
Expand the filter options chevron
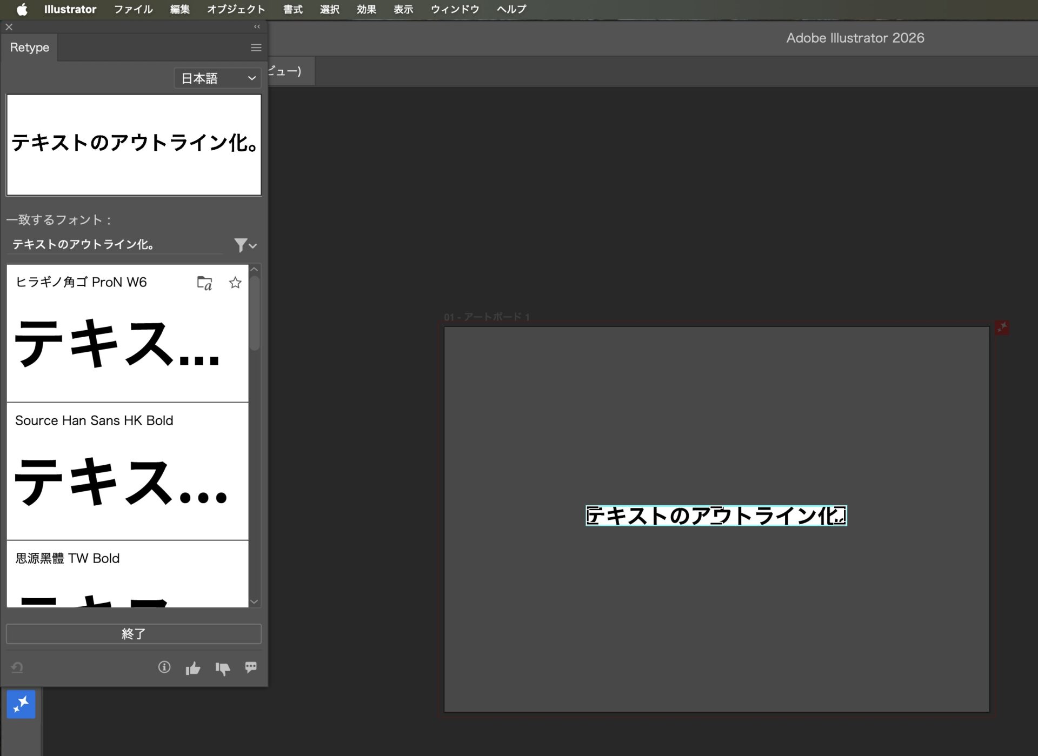click(253, 246)
